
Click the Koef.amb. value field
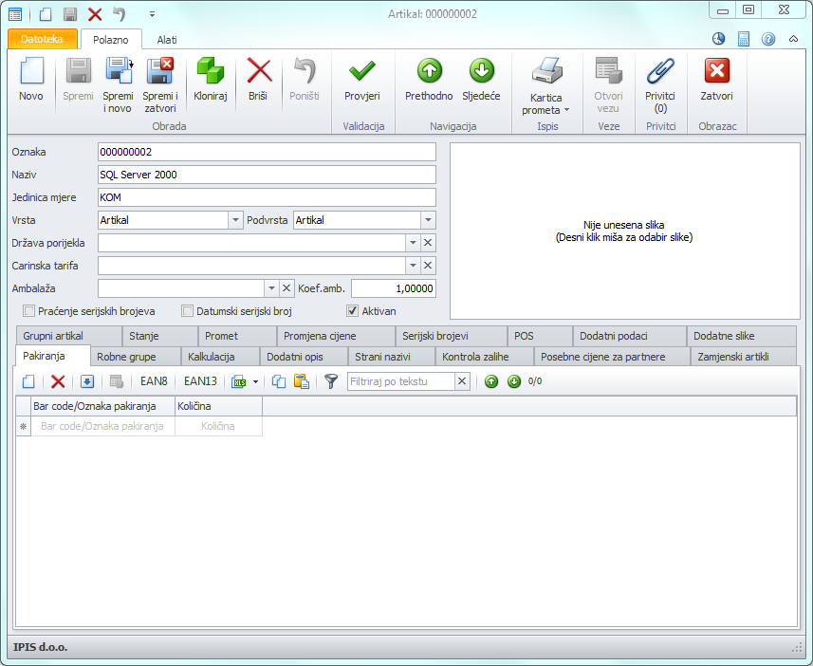click(x=393, y=288)
